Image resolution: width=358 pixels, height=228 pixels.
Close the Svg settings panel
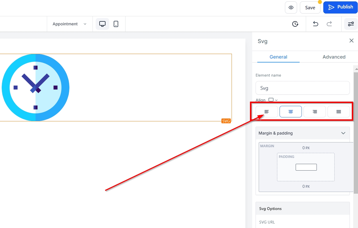coord(351,41)
